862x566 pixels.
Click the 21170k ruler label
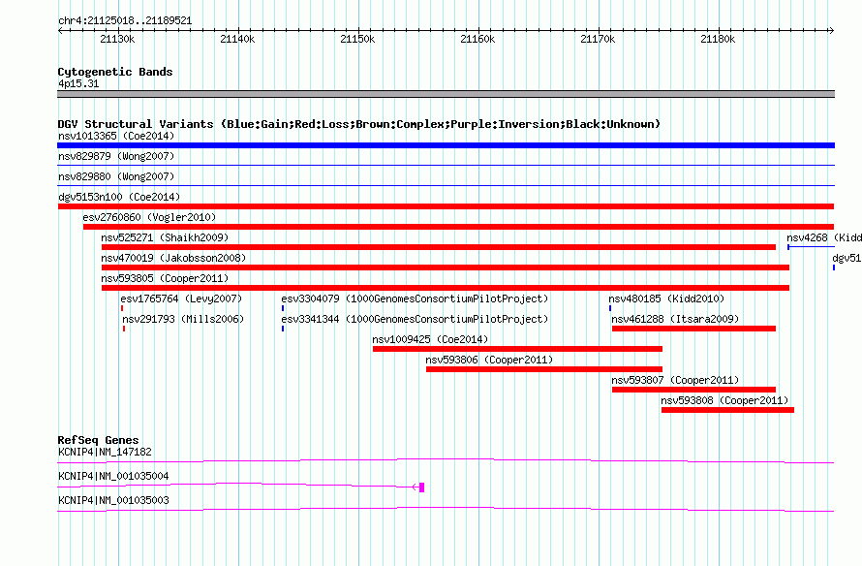[599, 39]
